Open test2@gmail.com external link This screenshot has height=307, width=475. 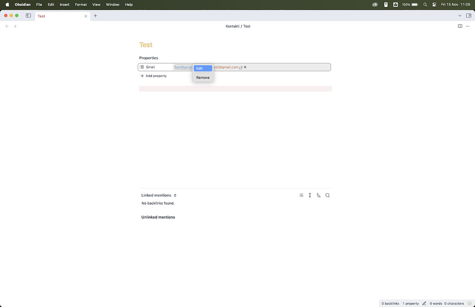[x=241, y=67]
